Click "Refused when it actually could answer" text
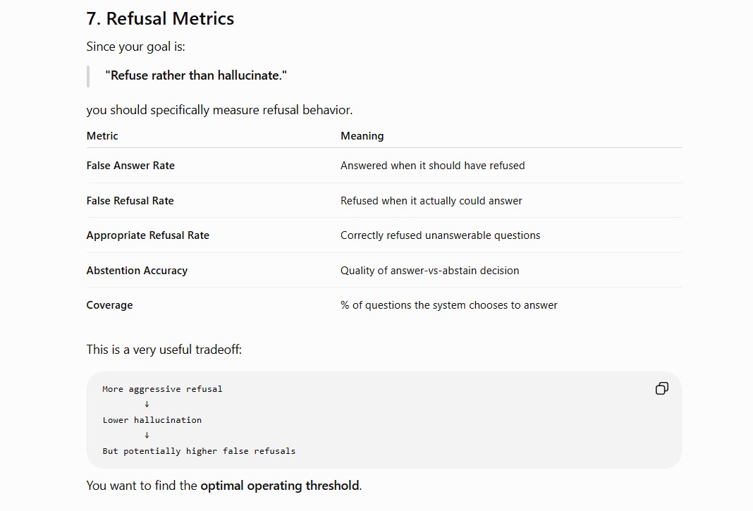The image size is (753, 511). 431,201
